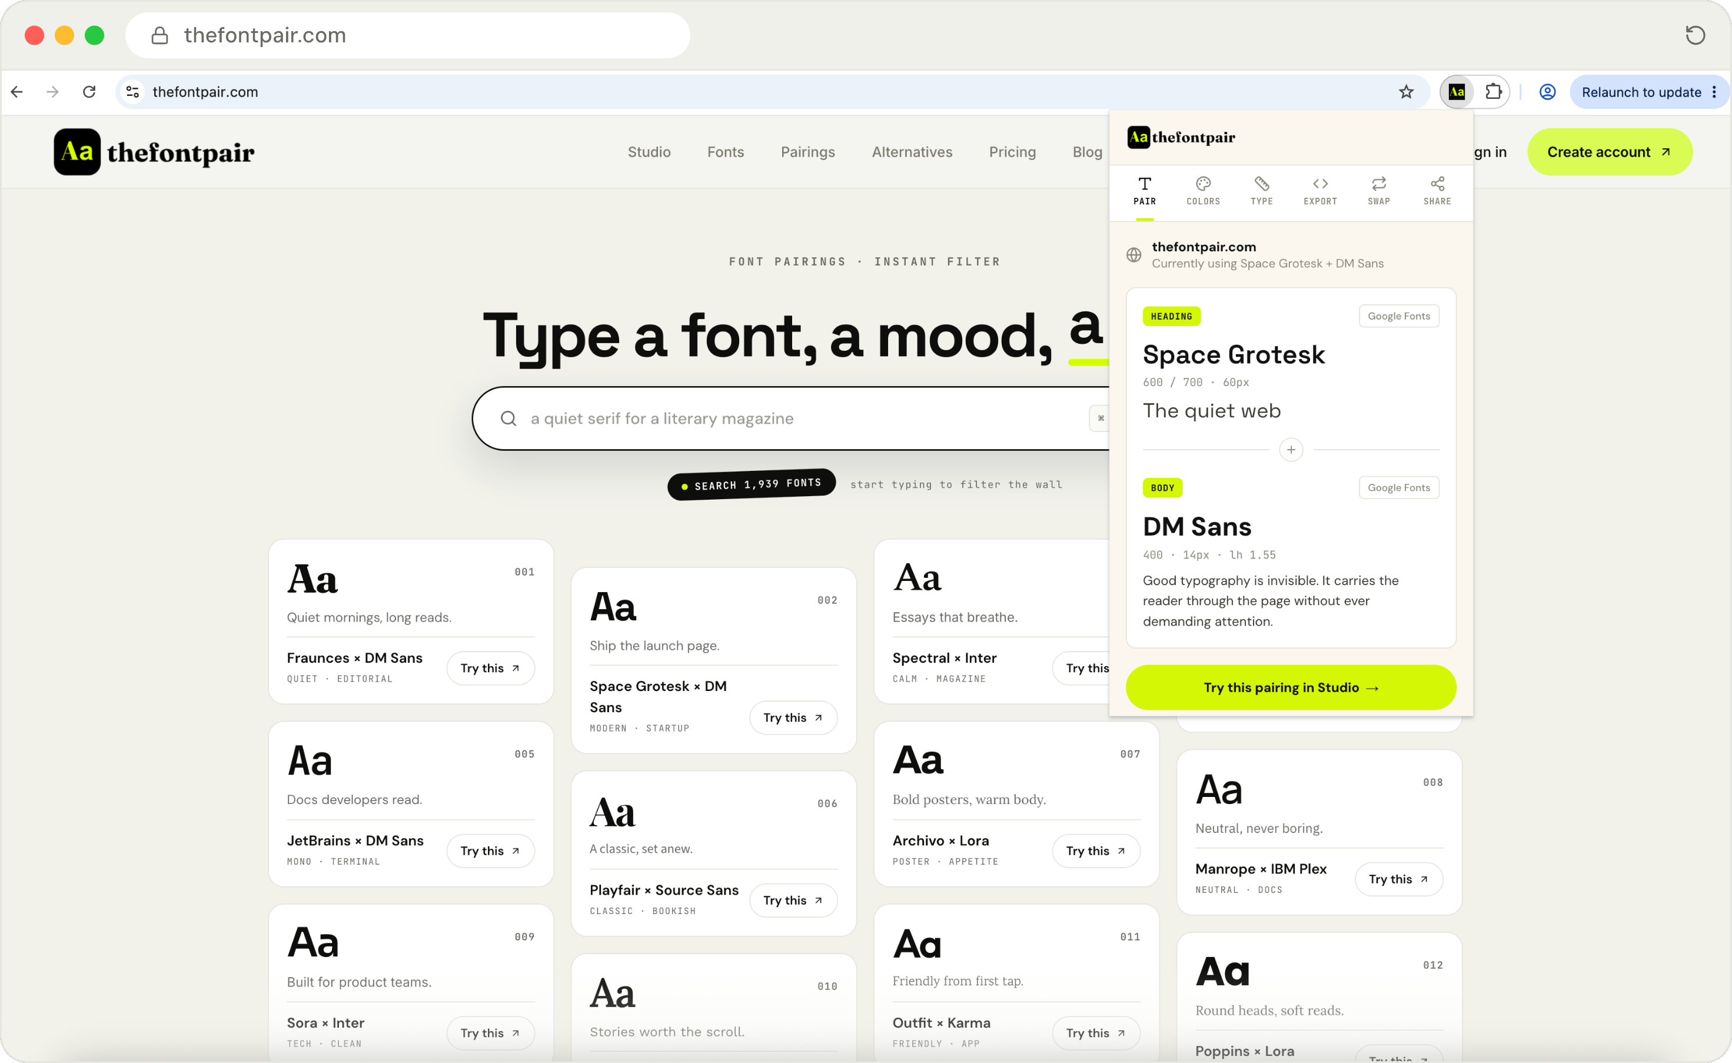Click the Create account button
This screenshot has width=1732, height=1063.
1609,152
